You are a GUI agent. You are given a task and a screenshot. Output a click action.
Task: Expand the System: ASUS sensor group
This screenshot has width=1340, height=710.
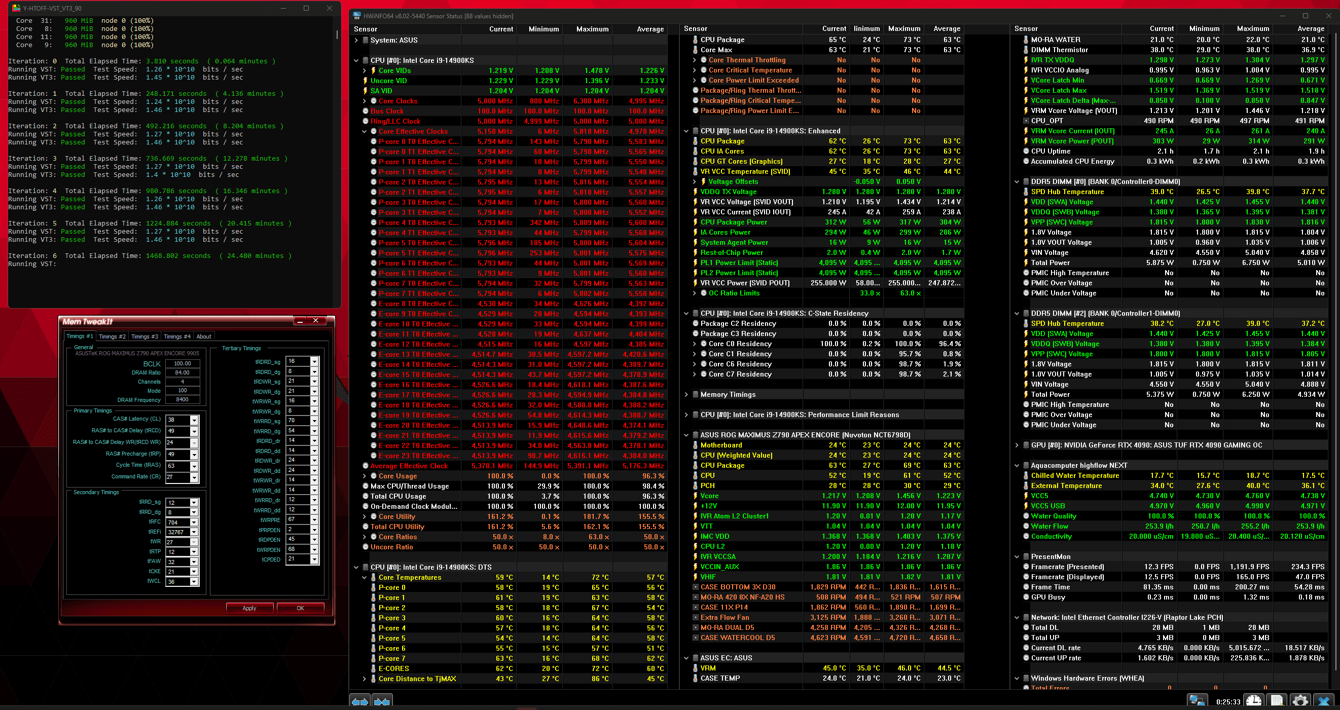pyautogui.click(x=356, y=40)
